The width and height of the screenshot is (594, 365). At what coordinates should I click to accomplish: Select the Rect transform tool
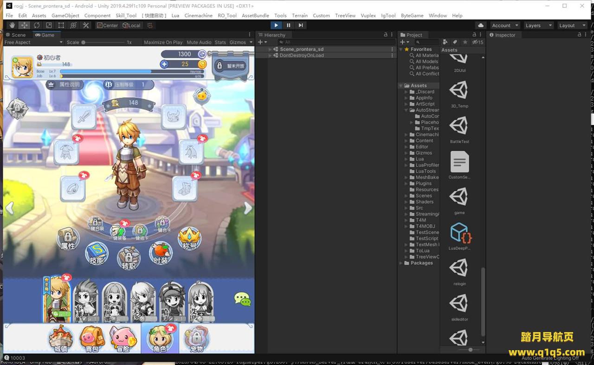pyautogui.click(x=61, y=26)
